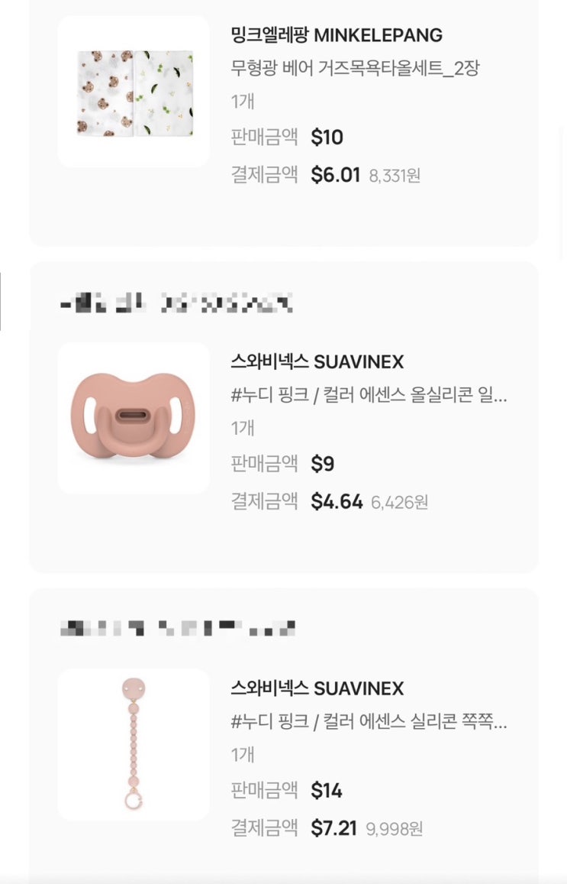Viewport: 567px width, 884px height.
Task: Open the pink pacifier clip chain thumbnail
Action: [x=134, y=744]
